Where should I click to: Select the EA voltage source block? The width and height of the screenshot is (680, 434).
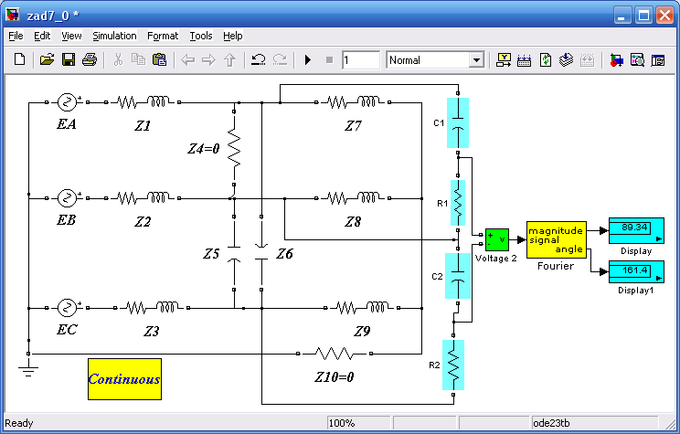coord(68,102)
